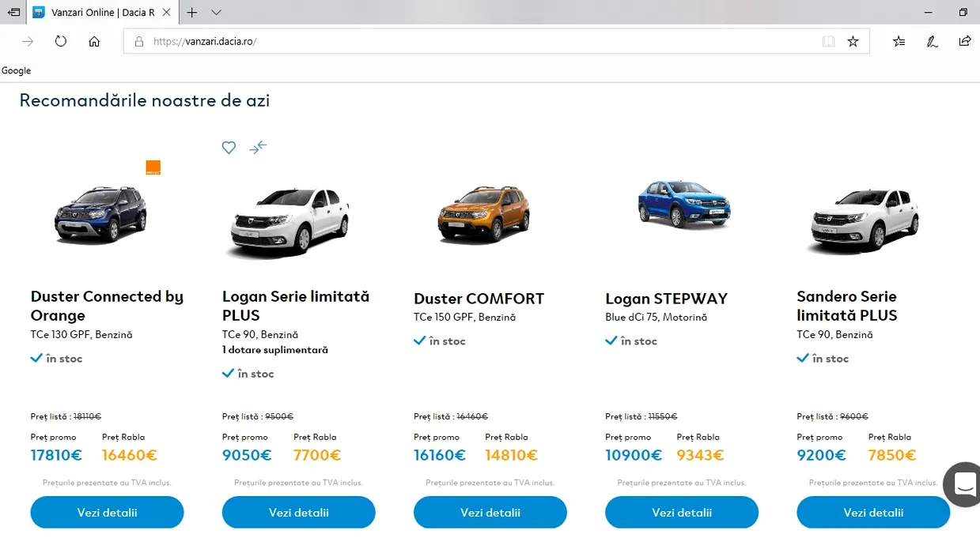Image resolution: width=980 pixels, height=553 pixels.
Task: Click the Blue dCi 75, Motorină engine text
Action: click(x=656, y=317)
